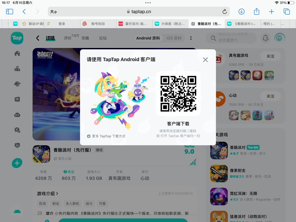Switch to the 蛋仔派对 tab
Viewport: 296px width, 222px height.
click(x=134, y=24)
